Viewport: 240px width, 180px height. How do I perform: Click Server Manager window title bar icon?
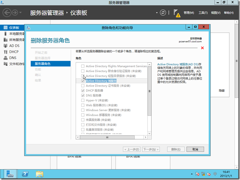2,2
